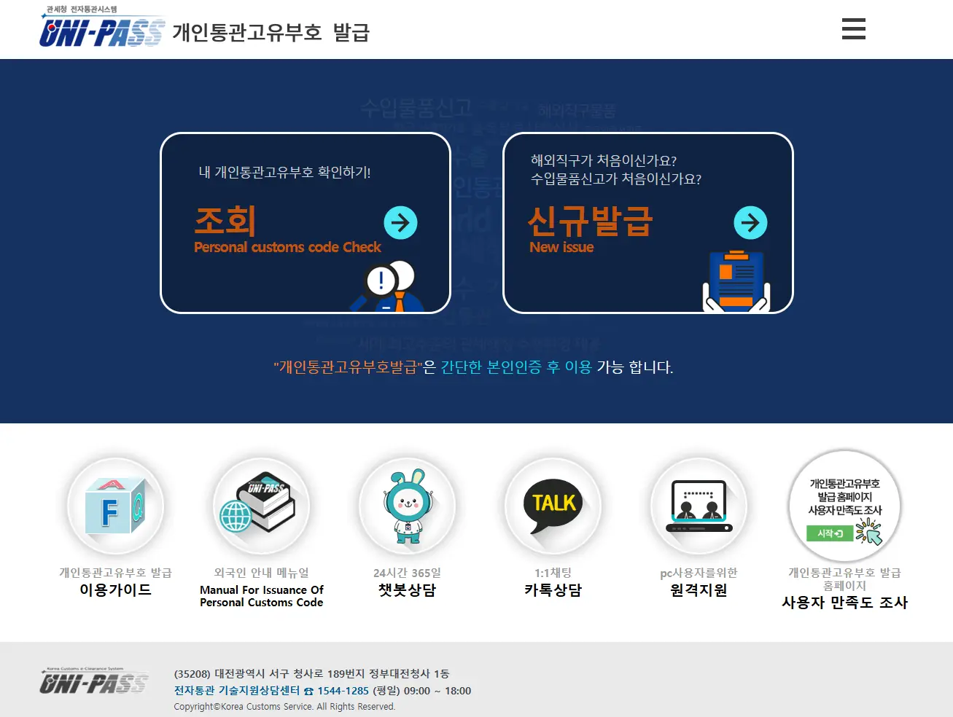The image size is (953, 717).
Task: Select Personal customs code Check text
Action: 287,248
